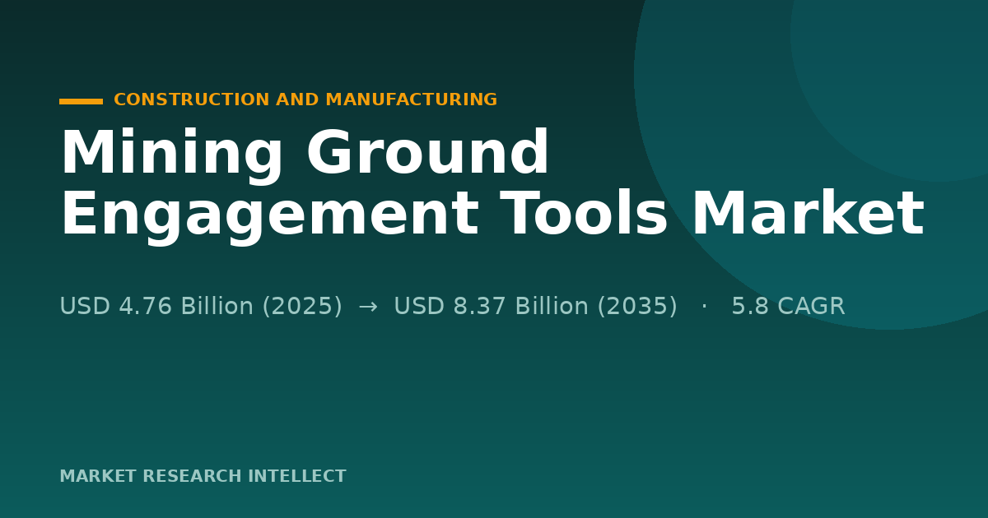Click the 'Construction and Manufacturing' category label

click(305, 100)
